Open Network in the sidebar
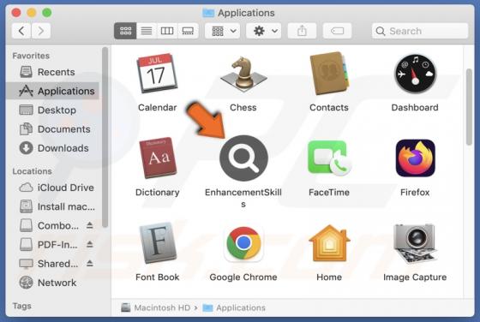Image resolution: width=480 pixels, height=322 pixels. click(x=52, y=283)
